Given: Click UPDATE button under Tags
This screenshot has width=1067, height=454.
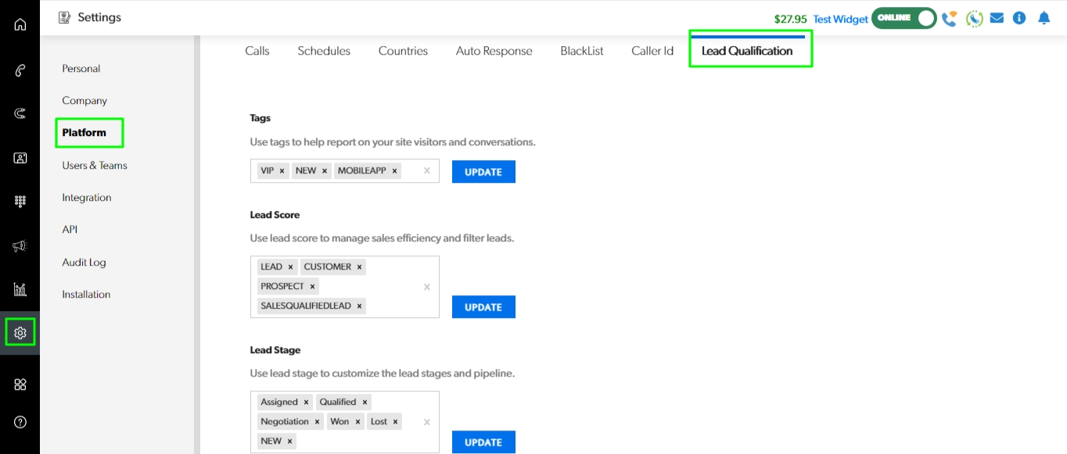Looking at the screenshot, I should click(483, 172).
